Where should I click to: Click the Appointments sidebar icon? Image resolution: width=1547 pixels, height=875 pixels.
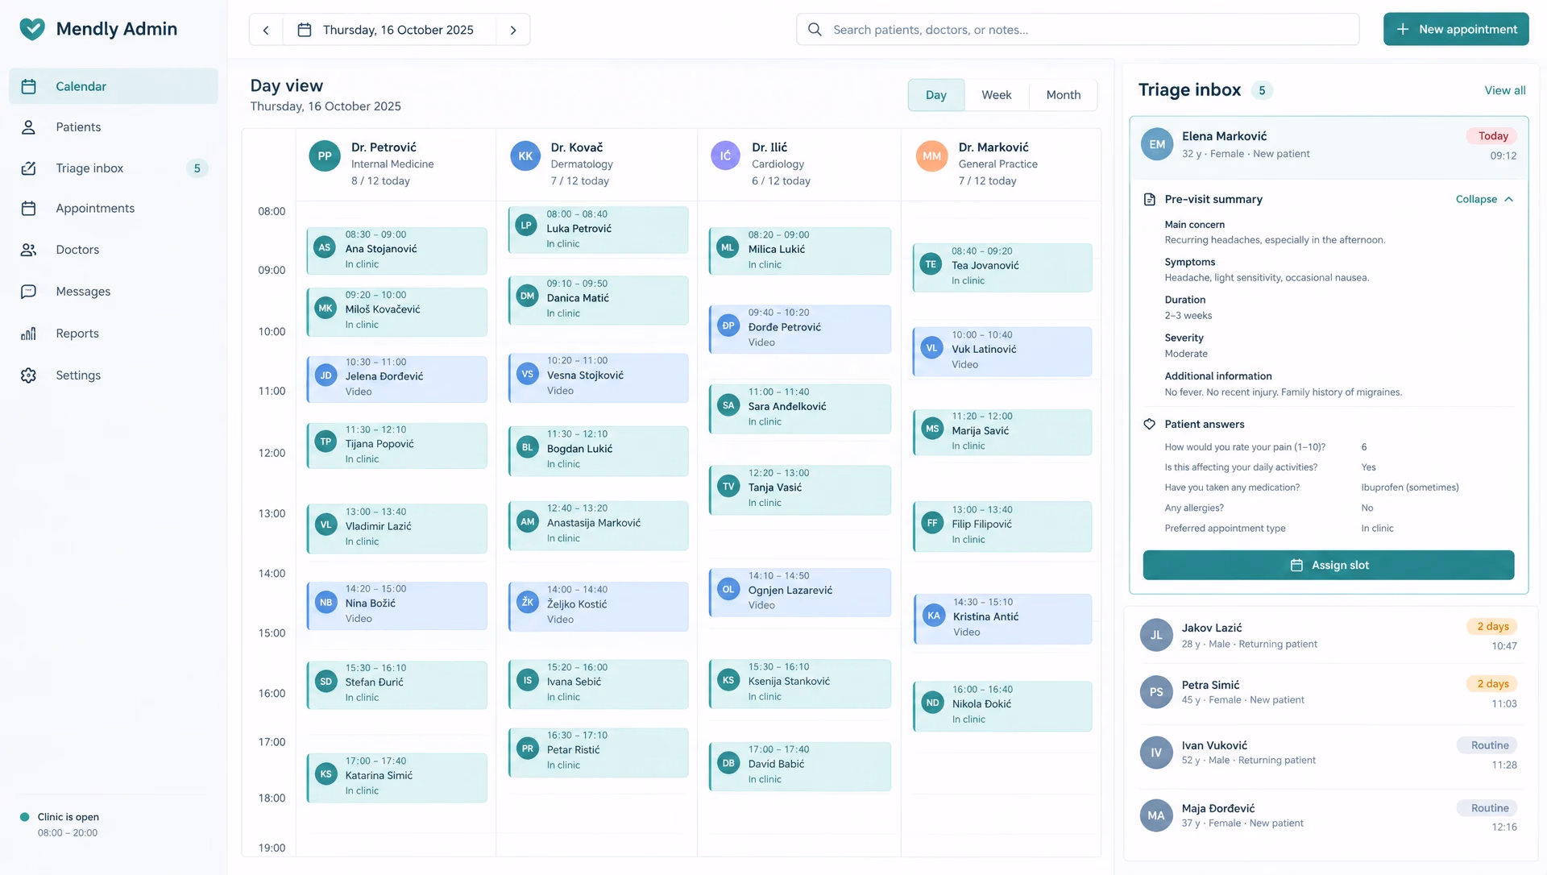coord(29,209)
